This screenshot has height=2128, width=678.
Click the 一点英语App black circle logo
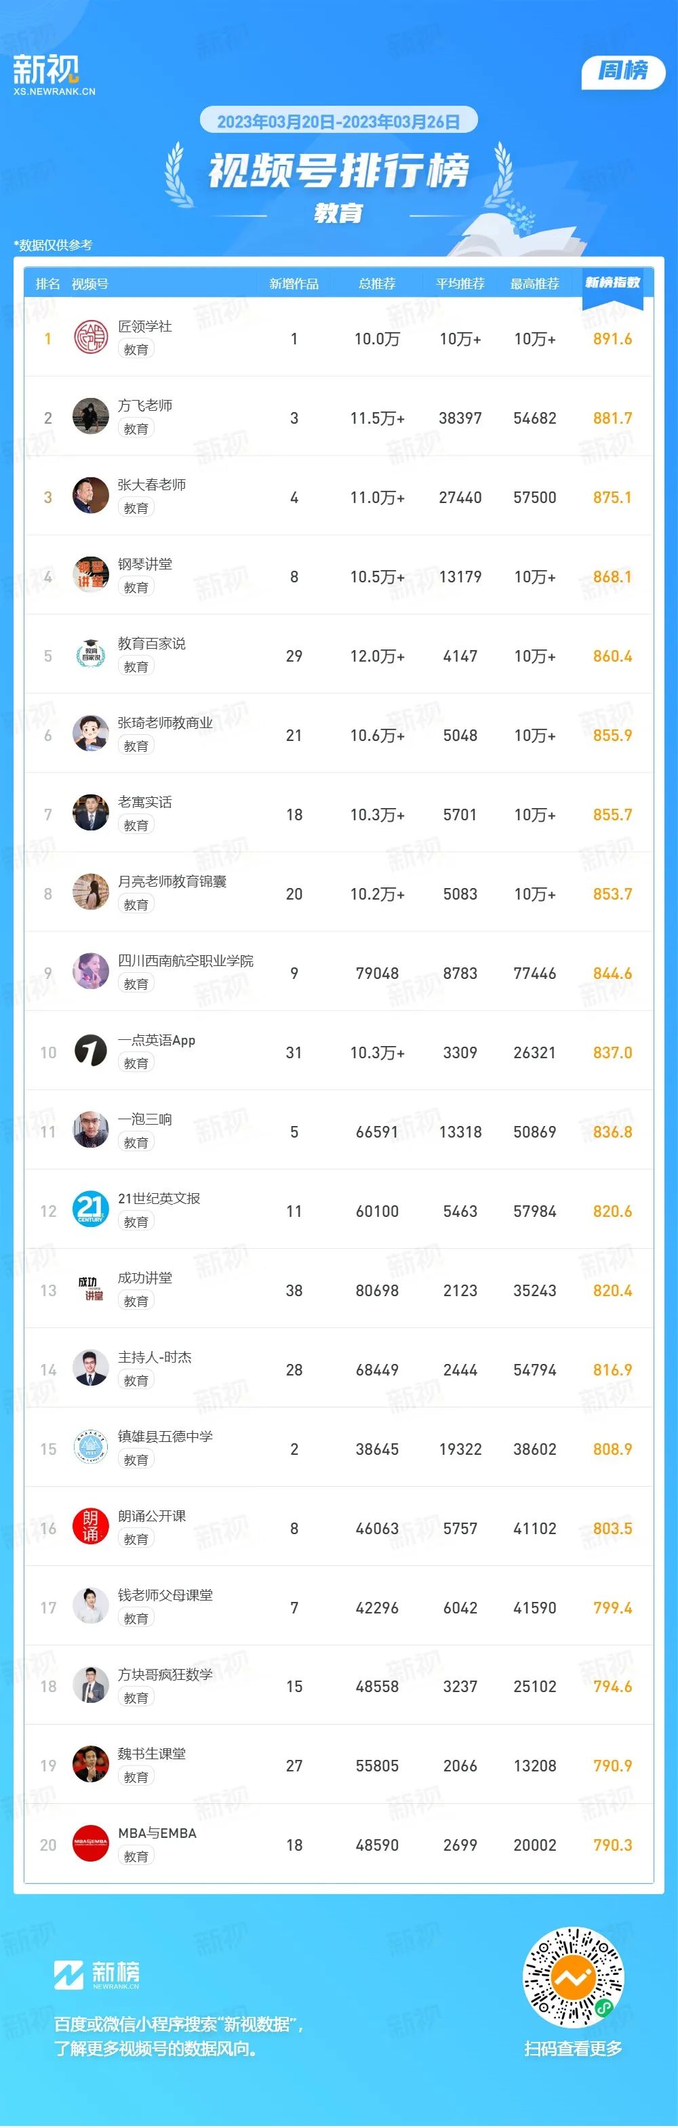(91, 1051)
